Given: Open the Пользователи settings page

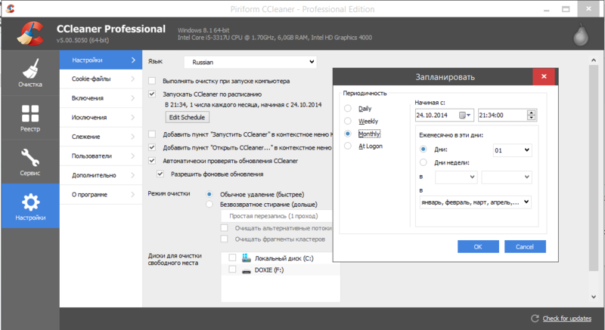Looking at the screenshot, I should point(101,156).
